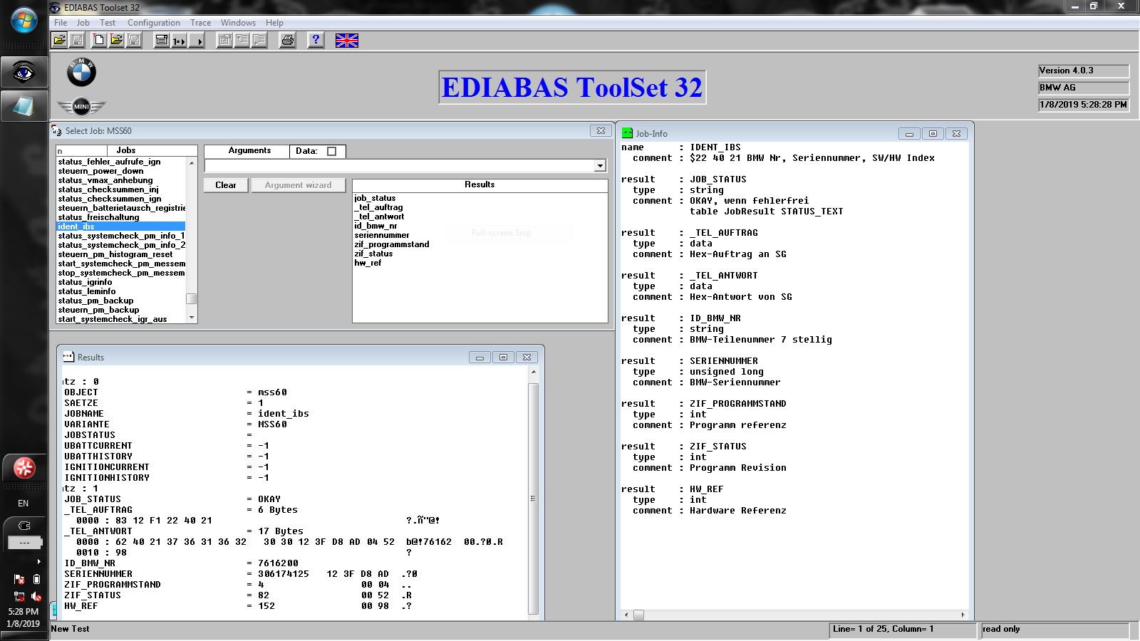Open the Job menu
Screen dimensions: 1140x641
[x=83, y=23]
